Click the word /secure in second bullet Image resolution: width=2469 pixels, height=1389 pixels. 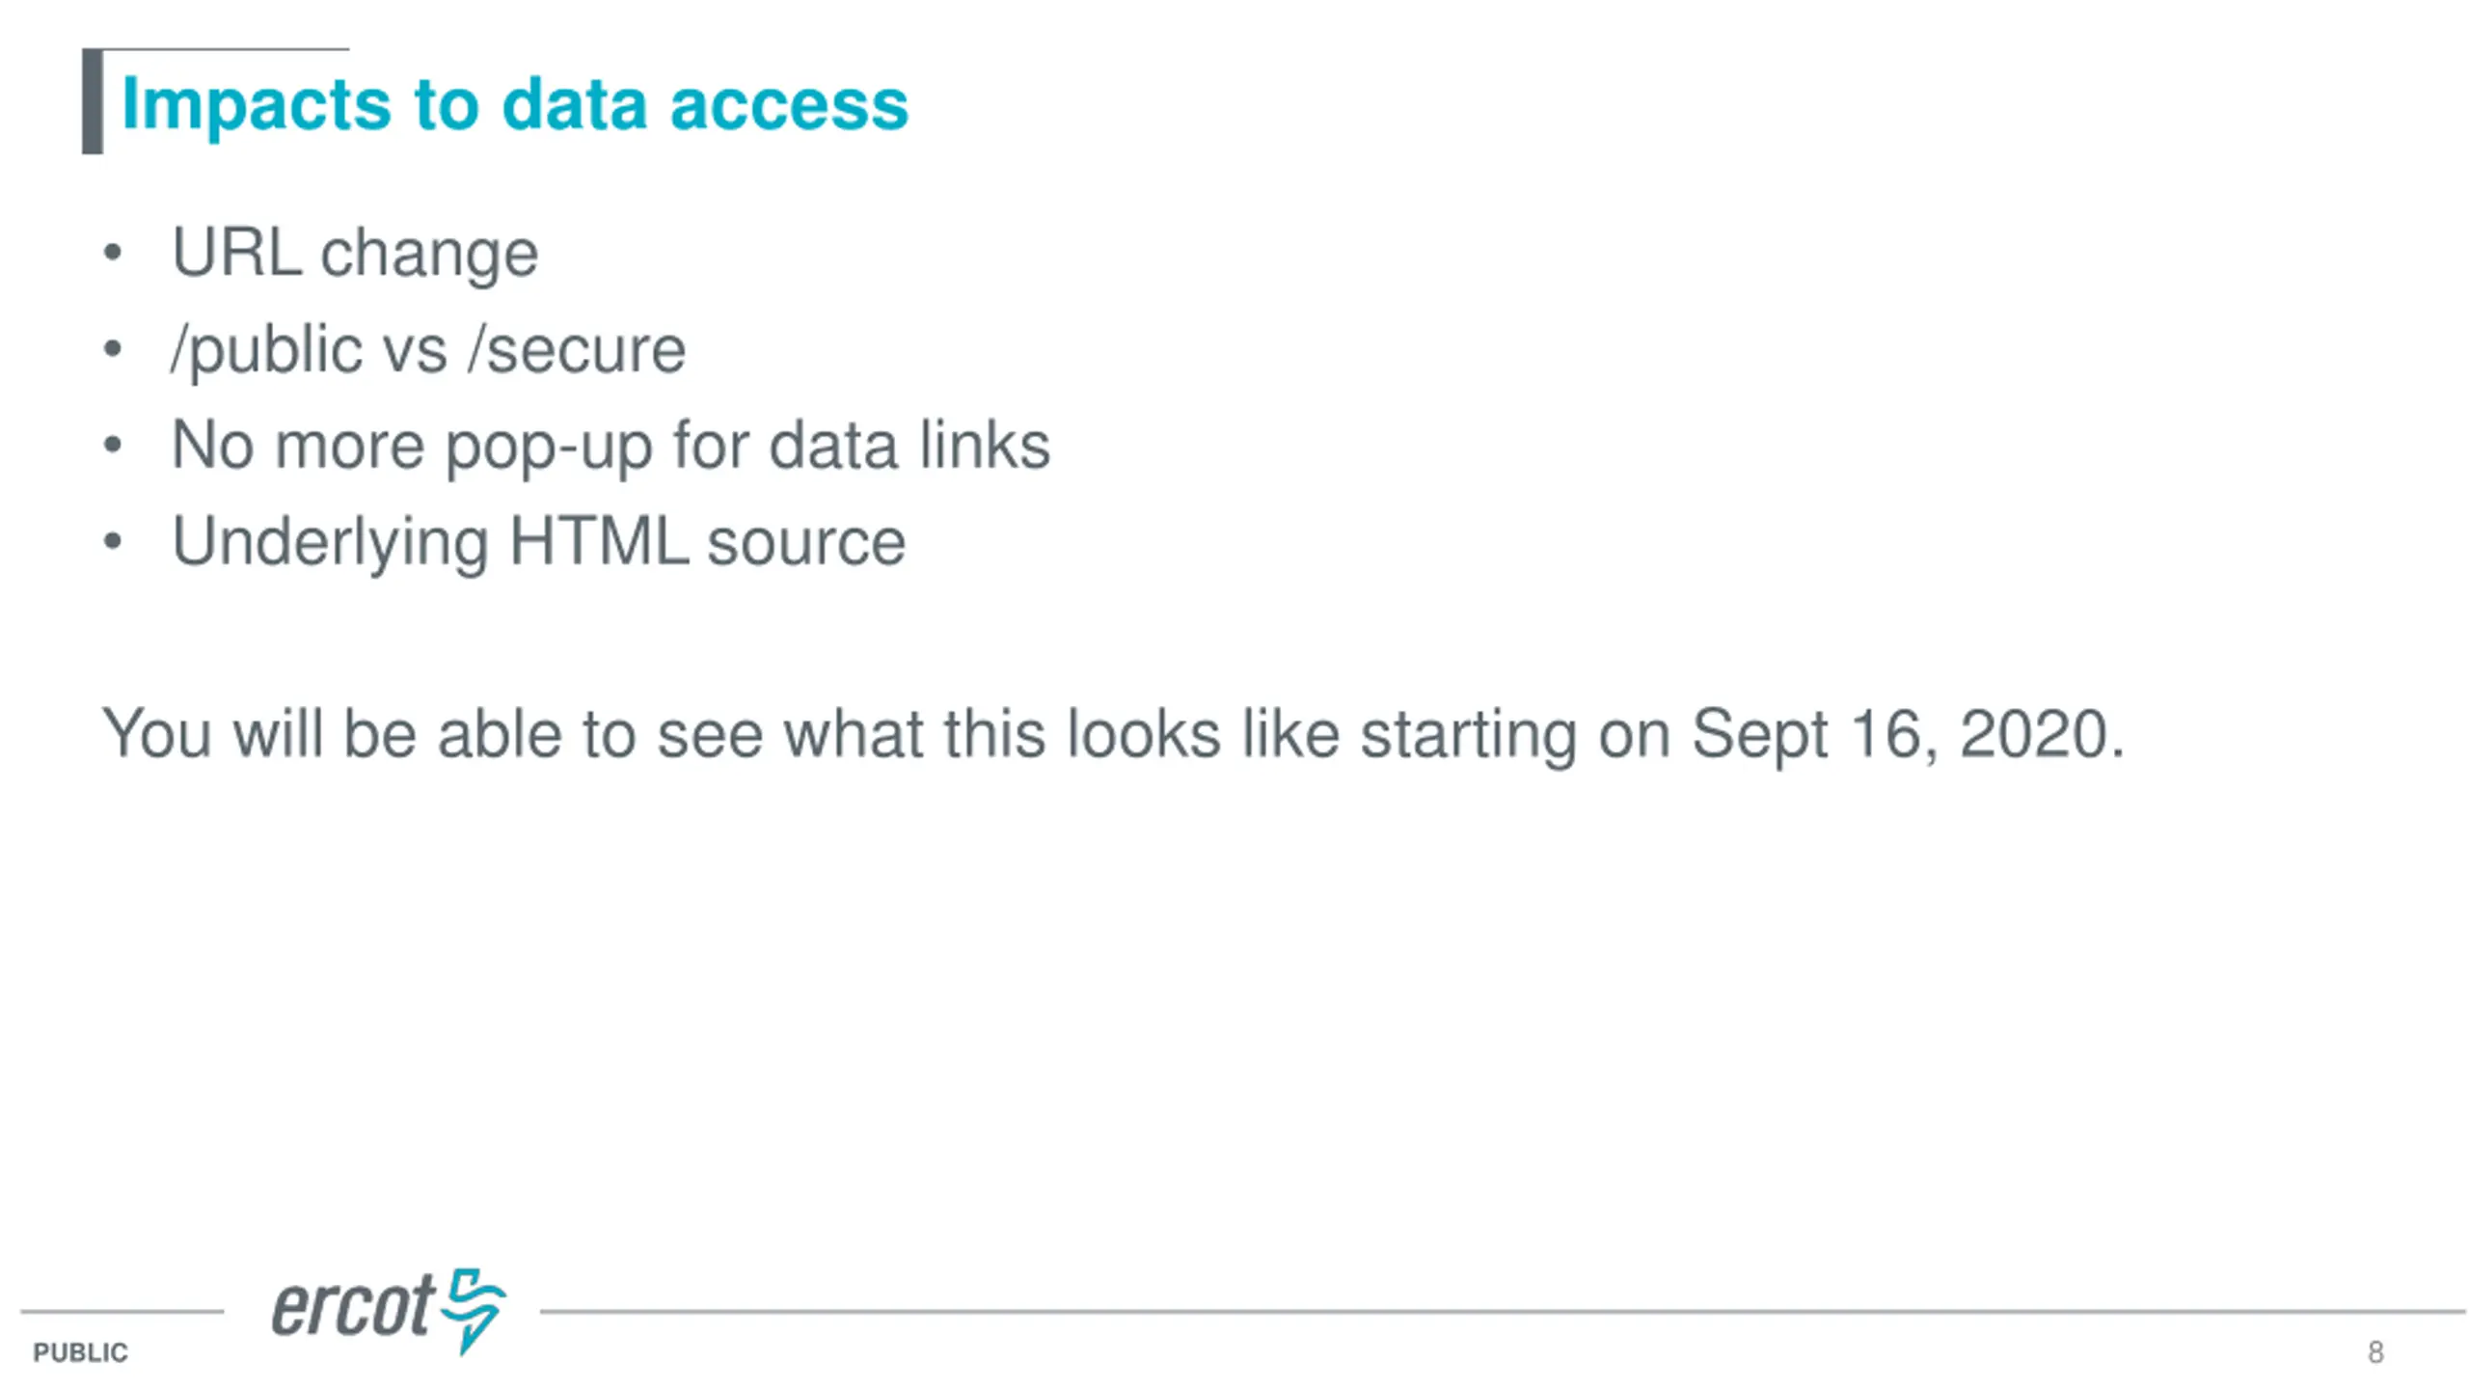point(577,349)
